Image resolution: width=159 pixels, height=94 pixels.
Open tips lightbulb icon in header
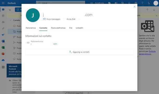149,3
